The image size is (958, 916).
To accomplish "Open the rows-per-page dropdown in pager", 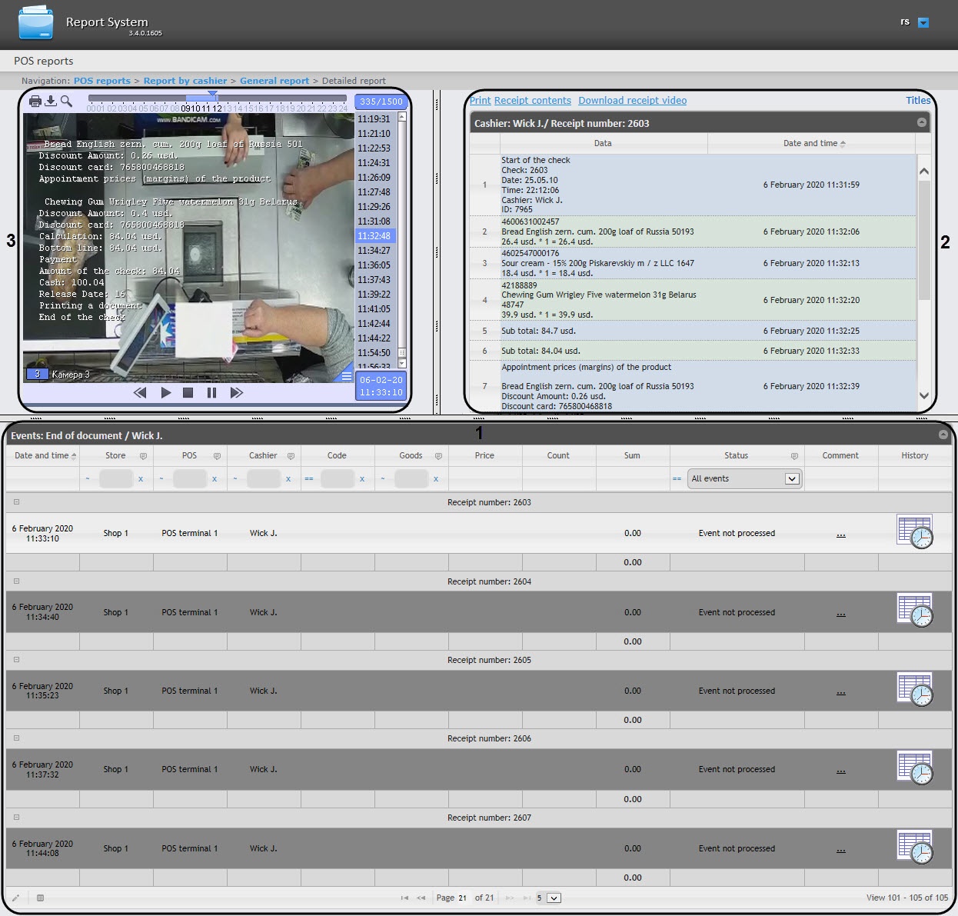I will (x=554, y=898).
